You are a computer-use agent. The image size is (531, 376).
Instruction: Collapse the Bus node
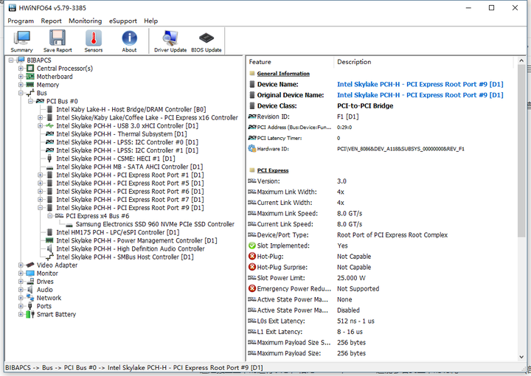click(21, 93)
